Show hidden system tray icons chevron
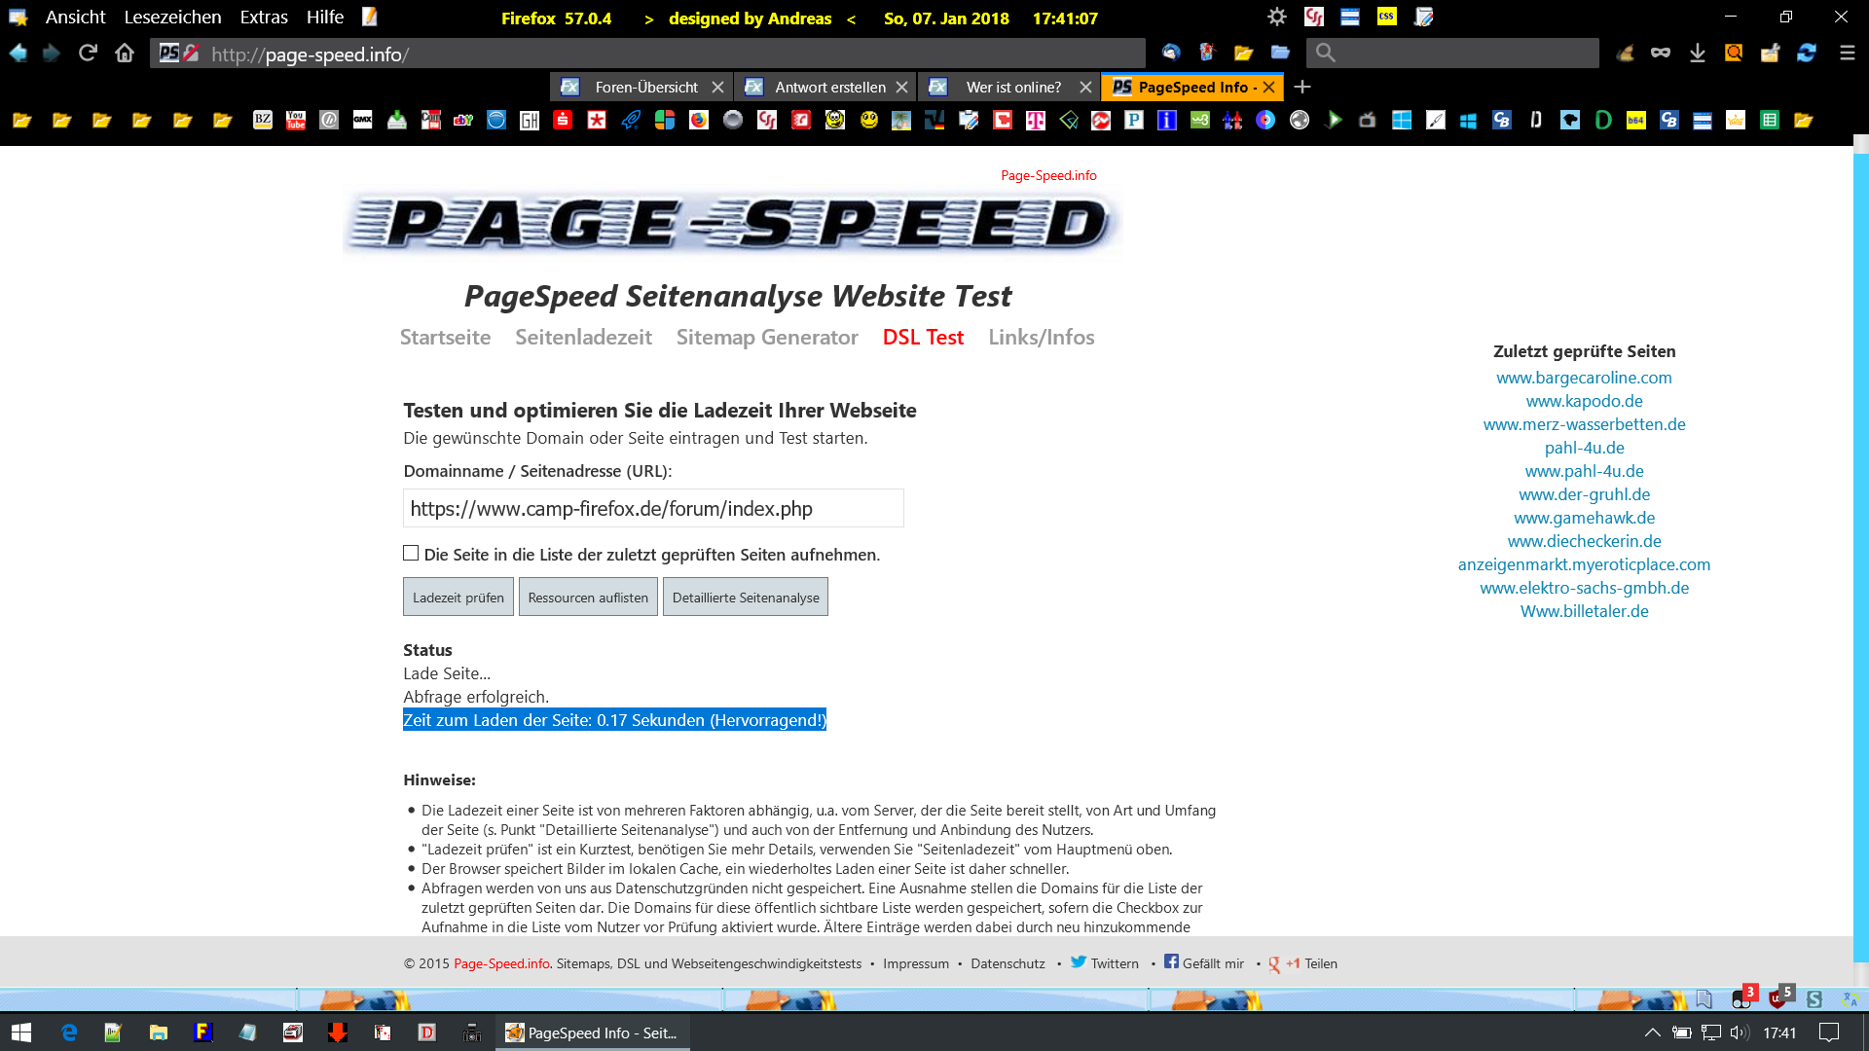The height and width of the screenshot is (1051, 1869). 1652,1033
